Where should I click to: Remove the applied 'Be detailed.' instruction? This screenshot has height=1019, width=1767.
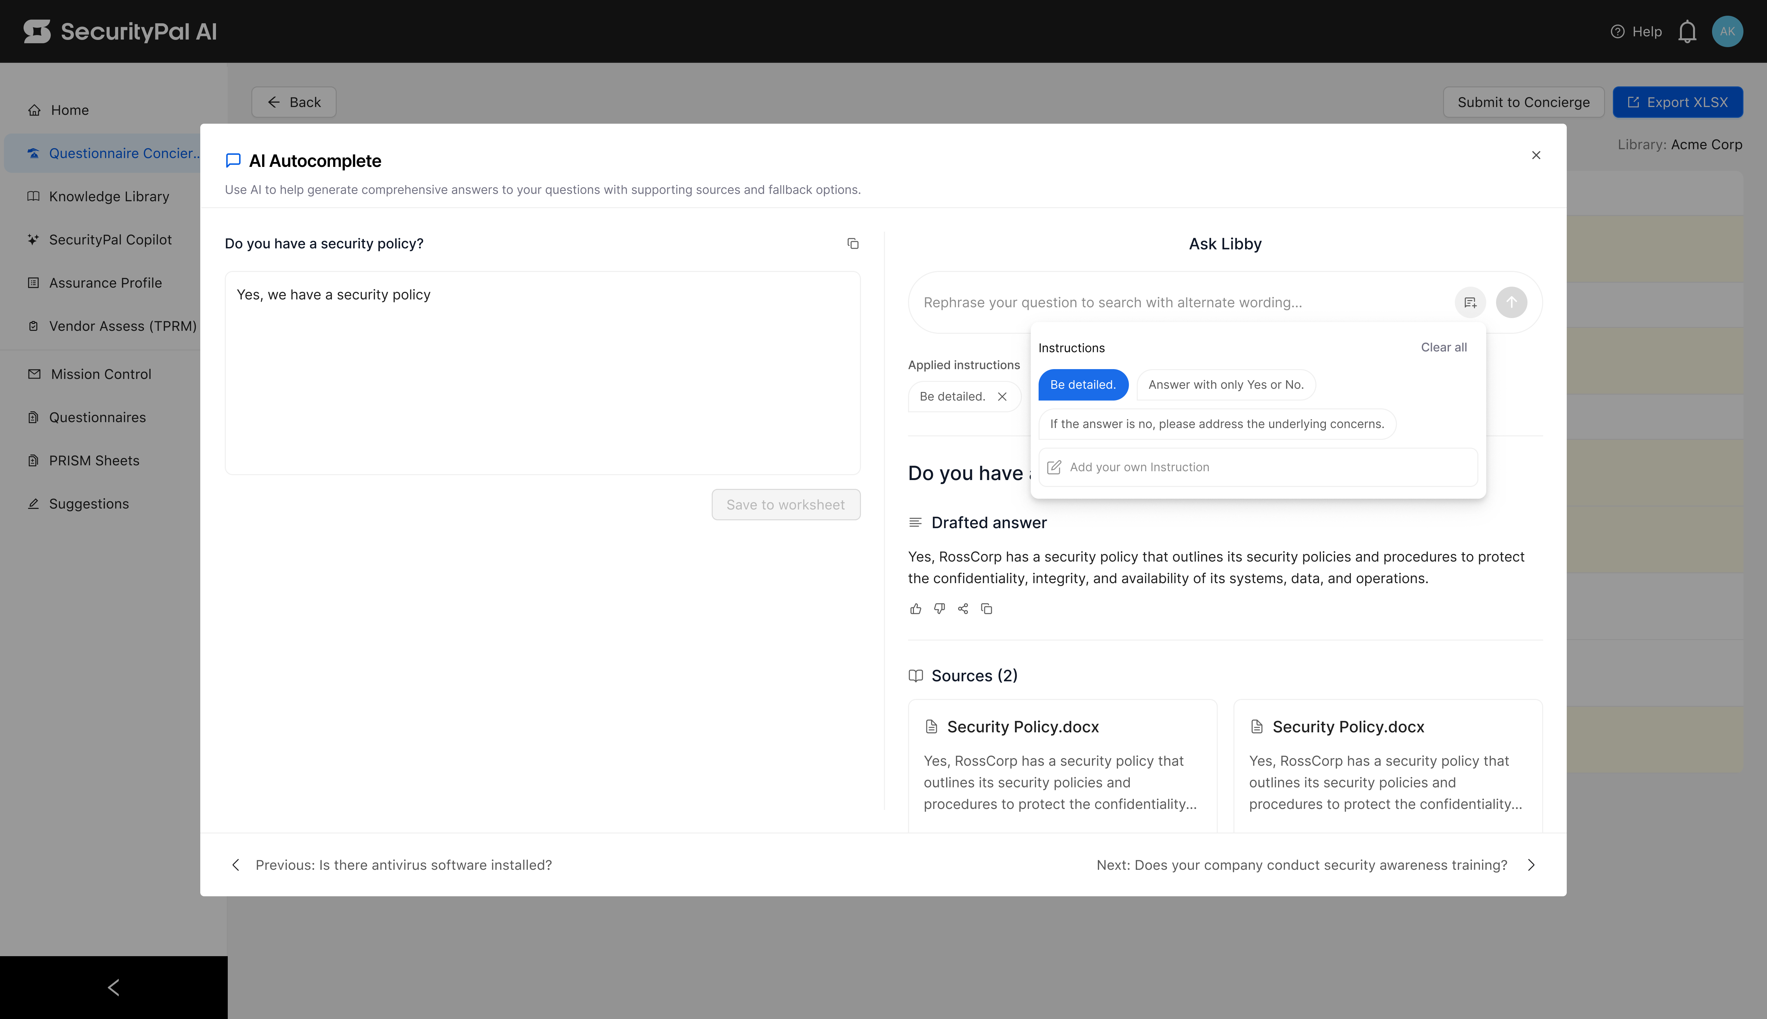[1002, 397]
